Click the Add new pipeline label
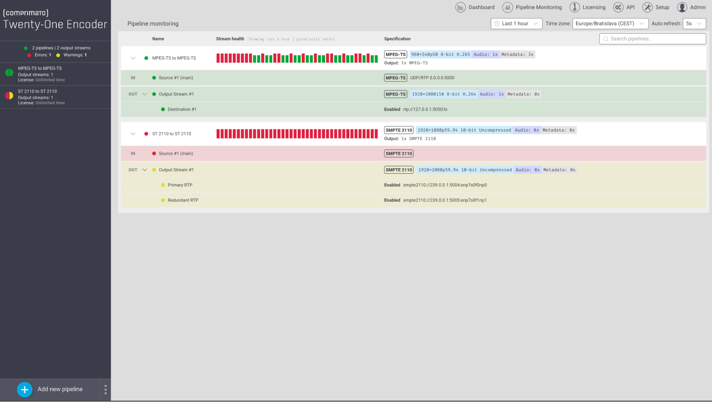This screenshot has height=402, width=712. click(60, 389)
